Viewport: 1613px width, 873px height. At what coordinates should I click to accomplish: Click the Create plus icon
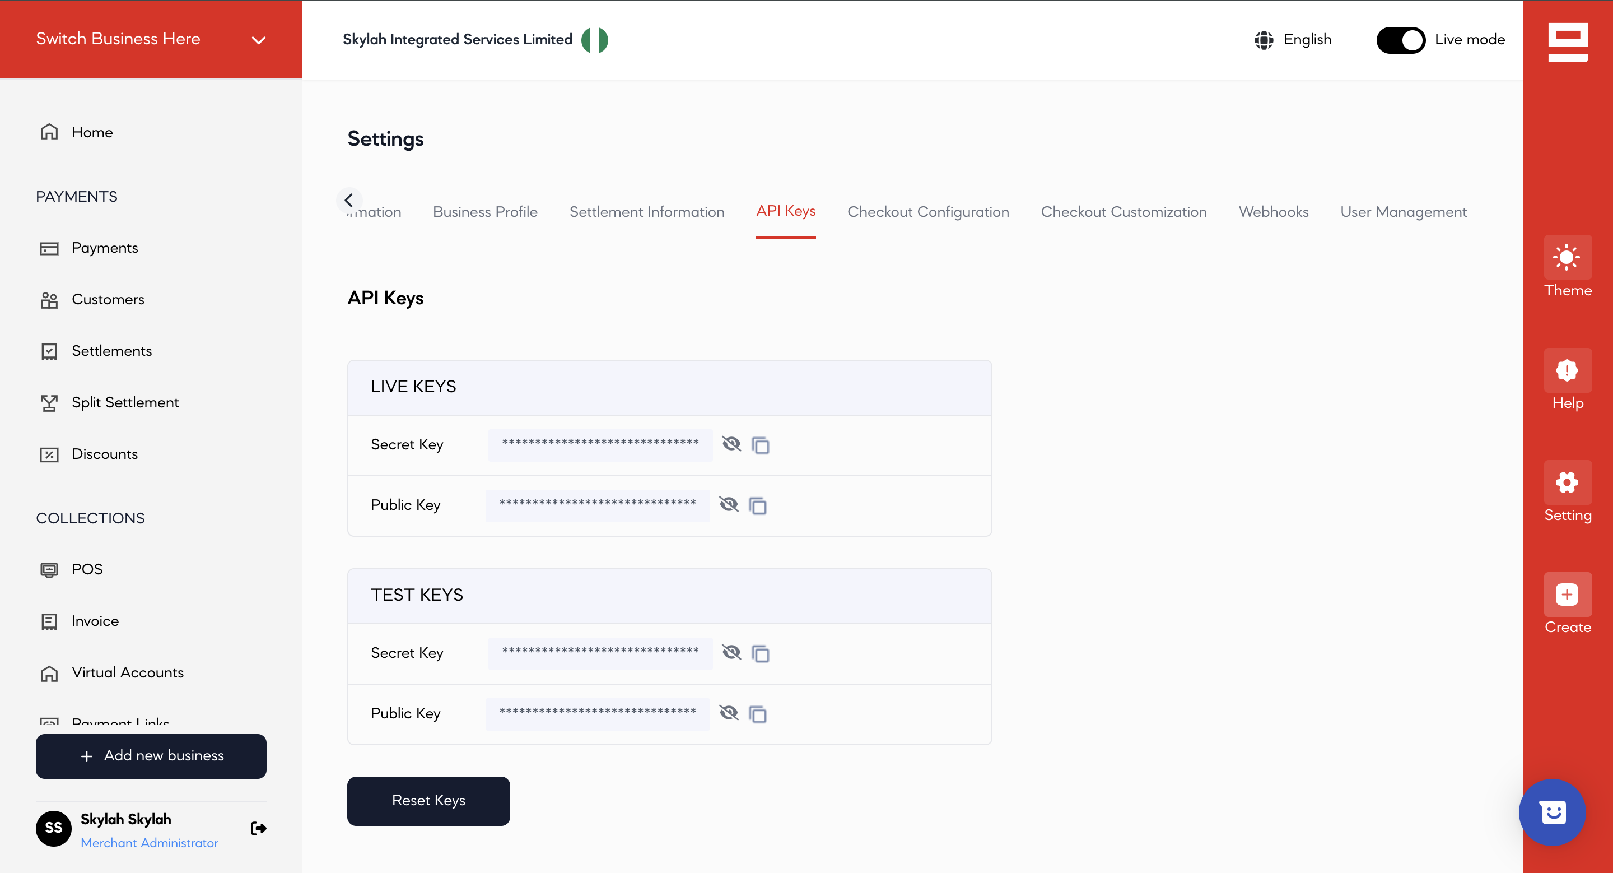(1567, 595)
